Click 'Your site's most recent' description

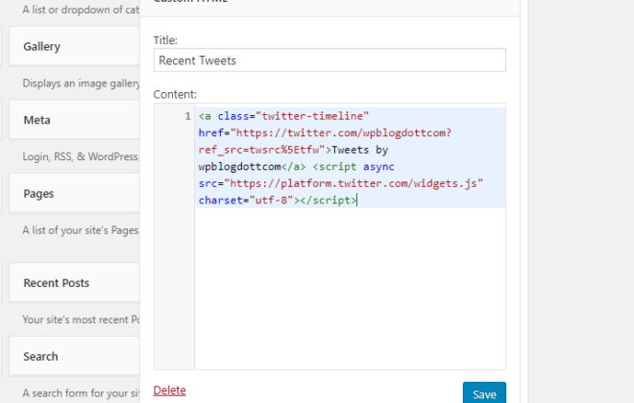tap(82, 320)
